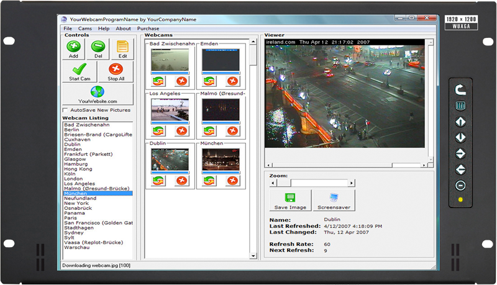Click the Zoom slider right arrow
The image size is (497, 285).
pyautogui.click(x=352, y=183)
